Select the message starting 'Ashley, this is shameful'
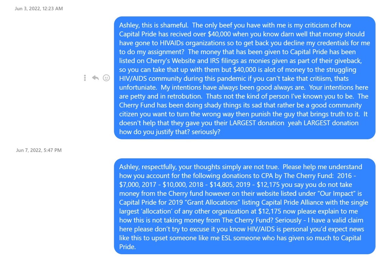The image size is (376, 258). click(x=245, y=78)
